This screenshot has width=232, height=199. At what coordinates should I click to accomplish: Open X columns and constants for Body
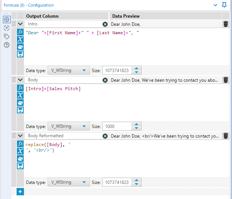(x=20, y=95)
